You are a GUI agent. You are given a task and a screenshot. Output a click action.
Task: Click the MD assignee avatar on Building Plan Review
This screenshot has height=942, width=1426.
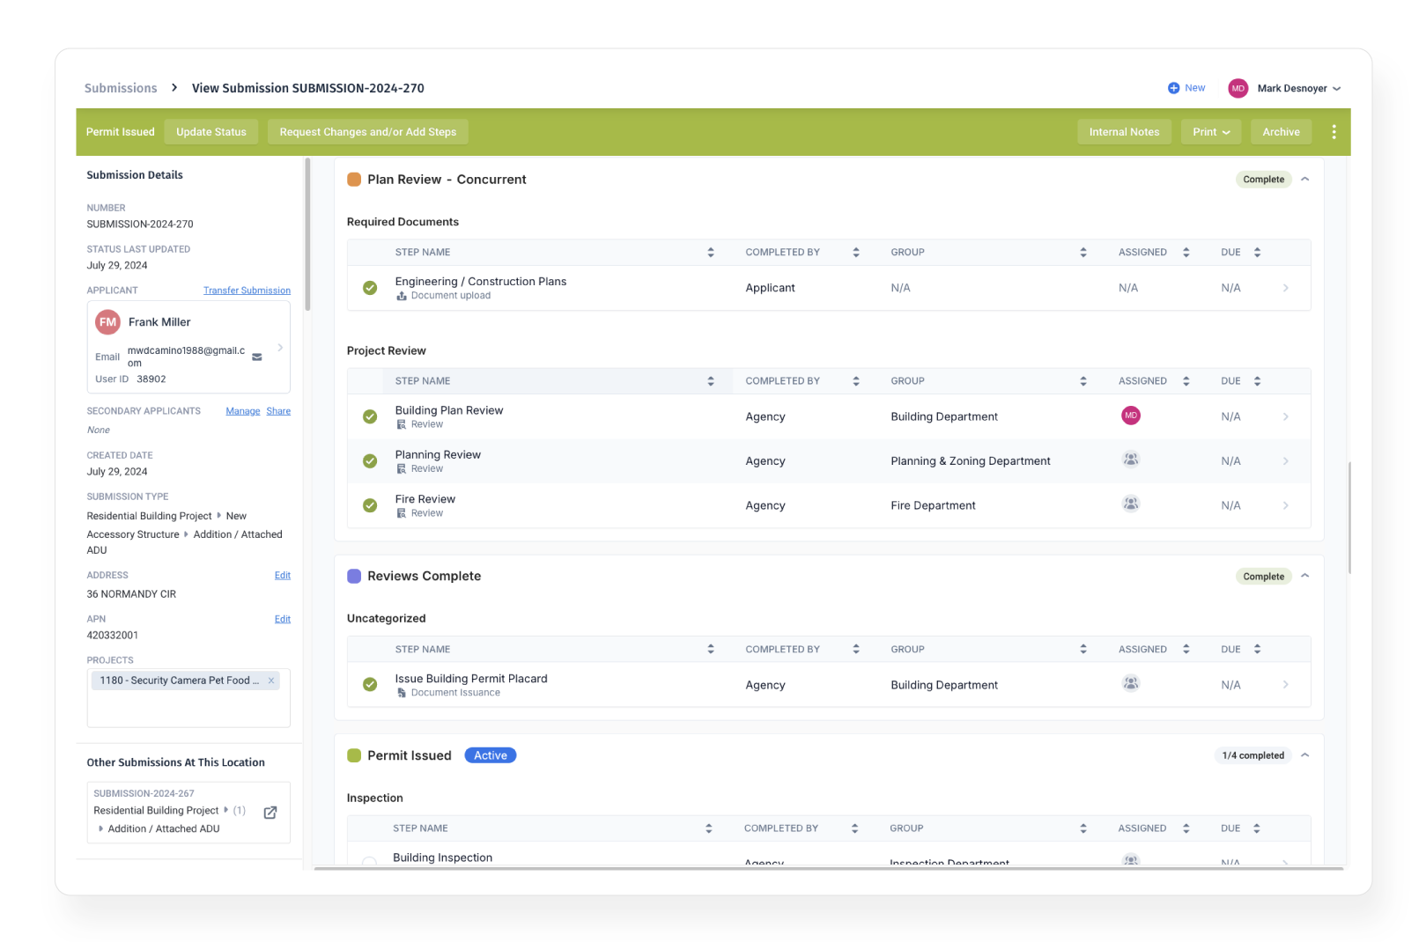tap(1130, 416)
